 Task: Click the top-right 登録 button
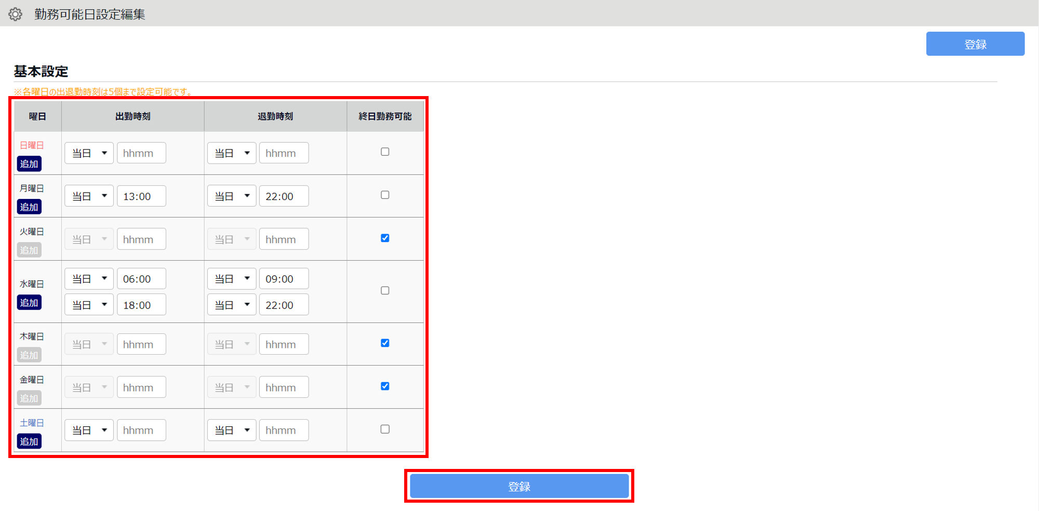pos(975,44)
